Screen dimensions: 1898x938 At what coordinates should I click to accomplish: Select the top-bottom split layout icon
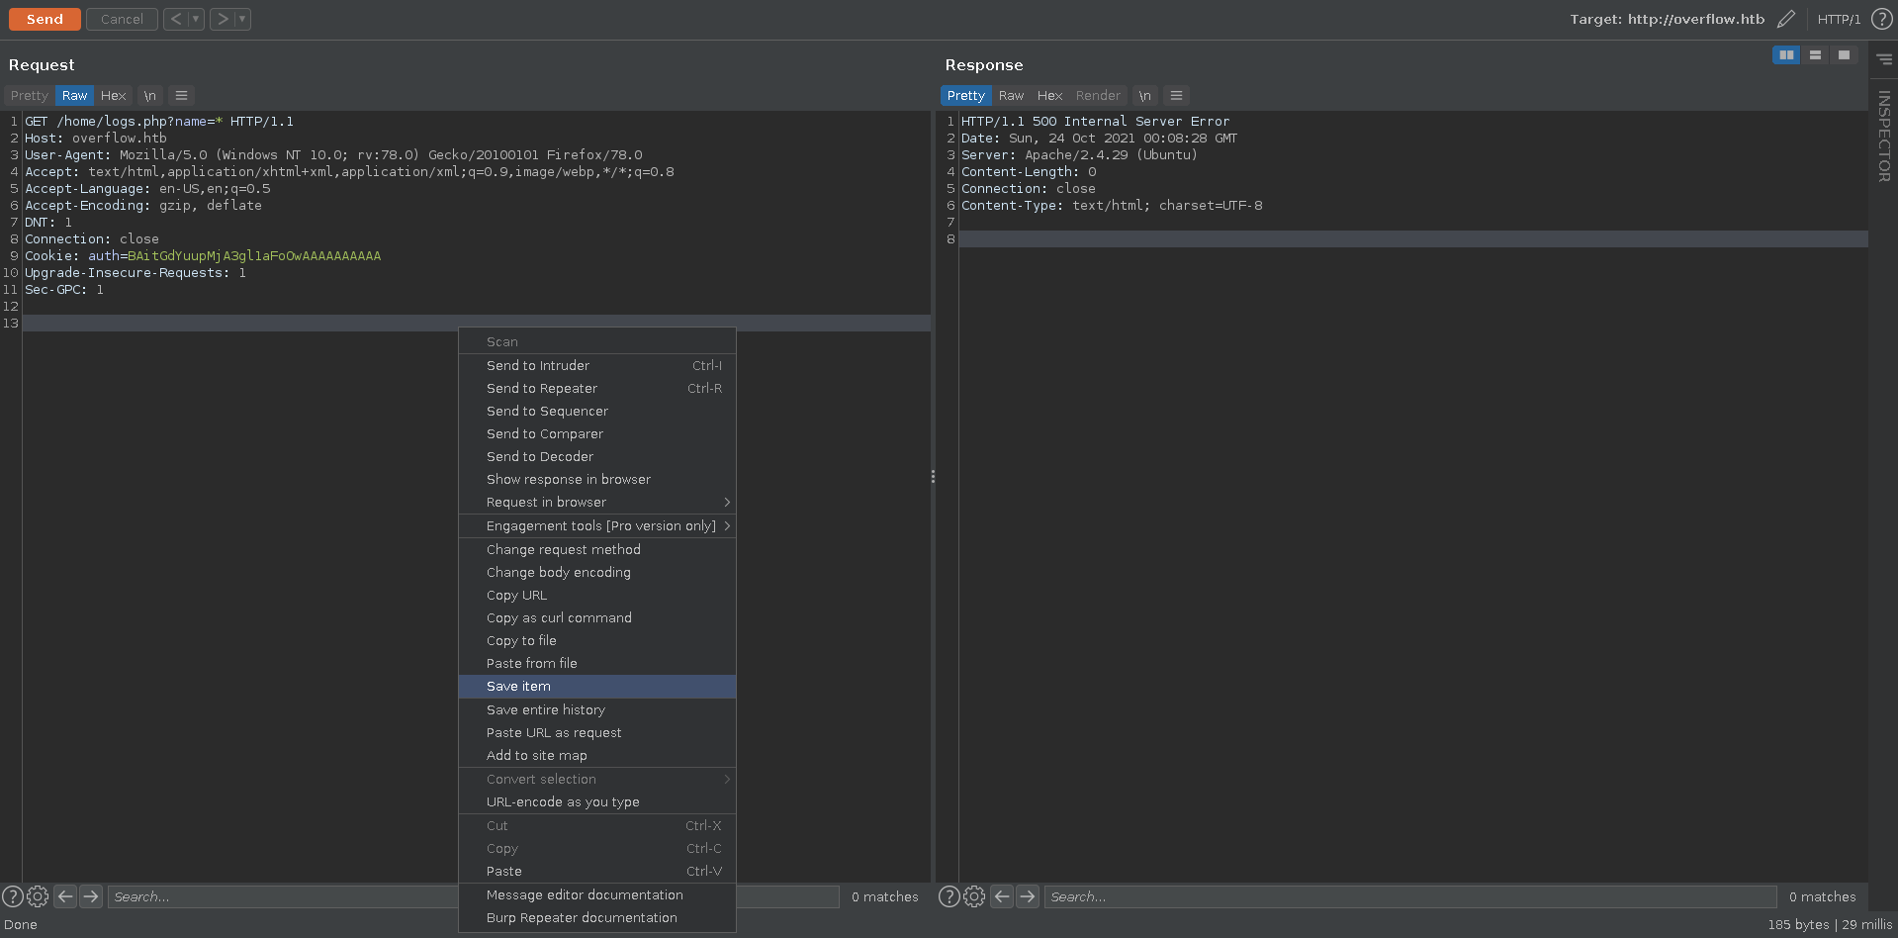tap(1815, 55)
